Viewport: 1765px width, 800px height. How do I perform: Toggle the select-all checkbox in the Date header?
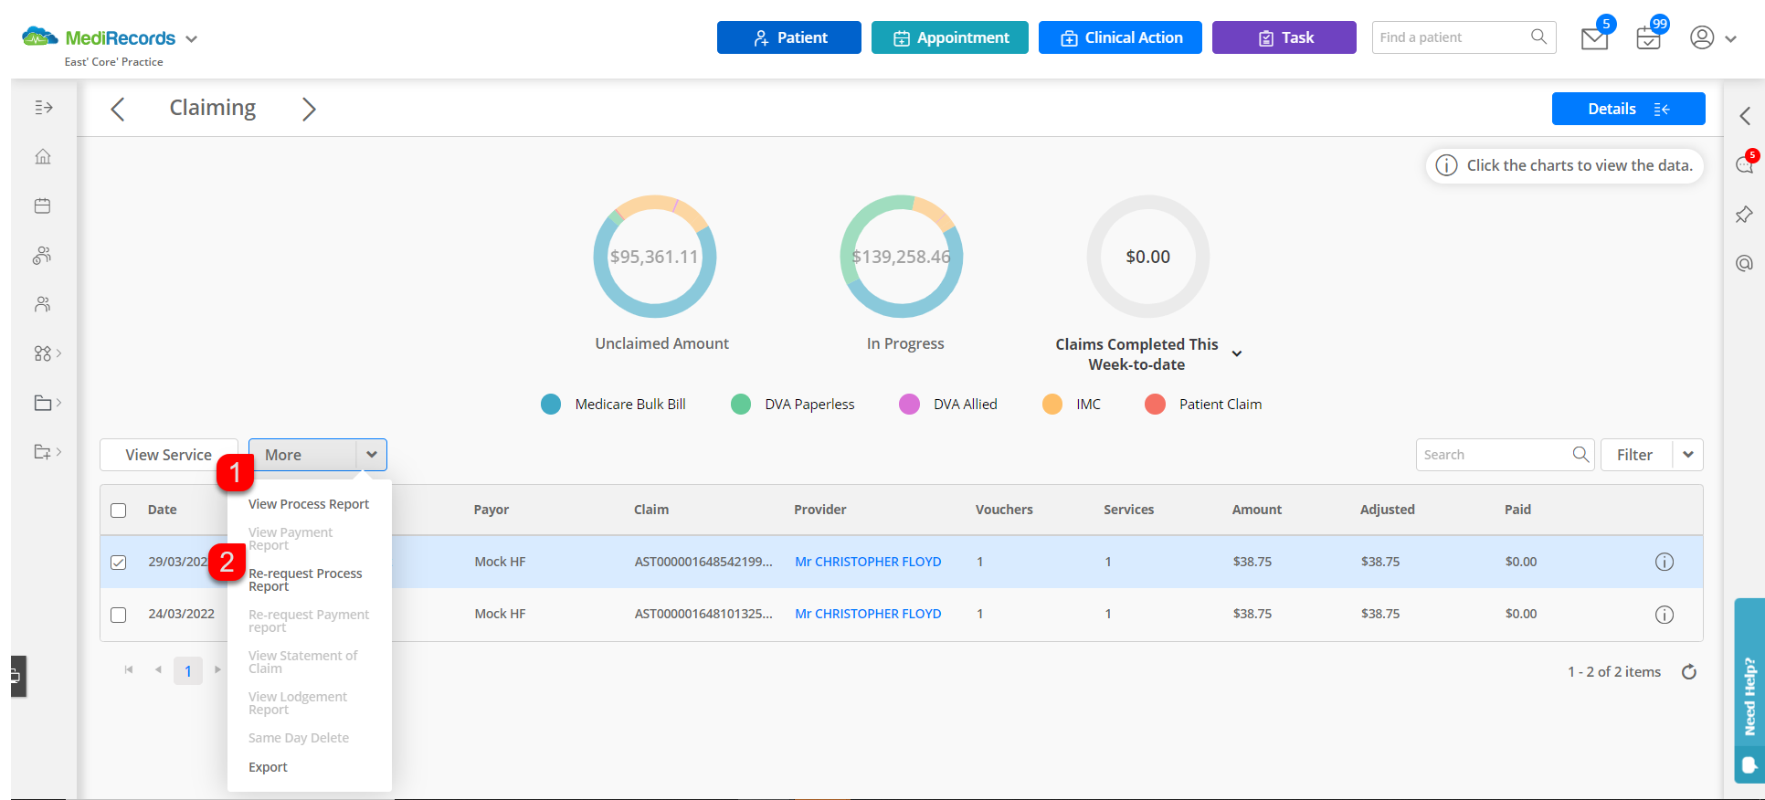pos(119,511)
